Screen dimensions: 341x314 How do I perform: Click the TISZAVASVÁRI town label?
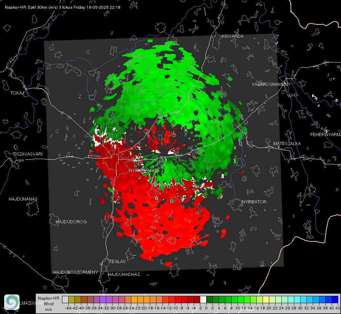coord(28,154)
